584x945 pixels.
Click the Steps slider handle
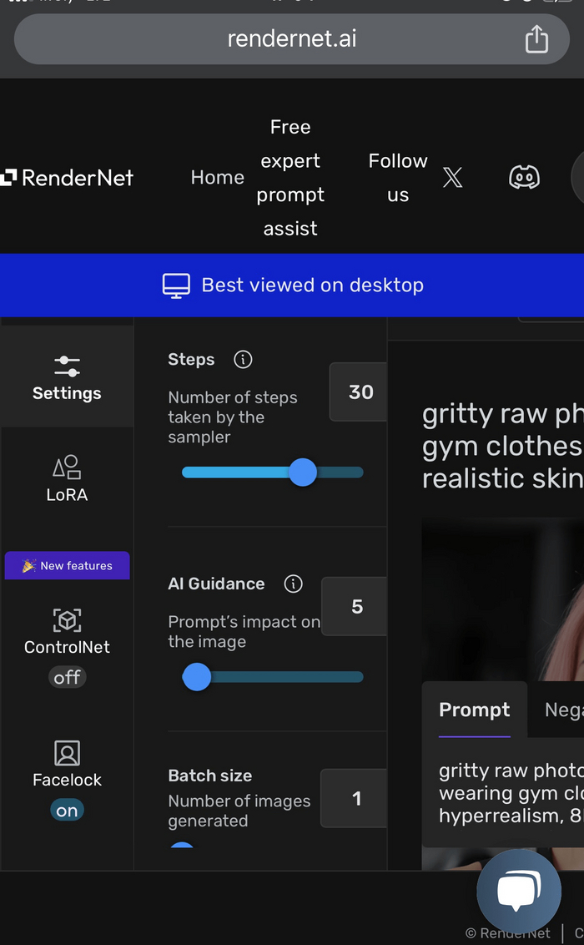point(303,472)
